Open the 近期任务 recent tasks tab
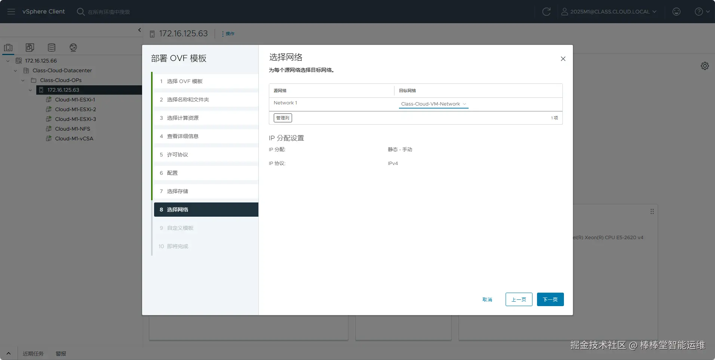 33,354
